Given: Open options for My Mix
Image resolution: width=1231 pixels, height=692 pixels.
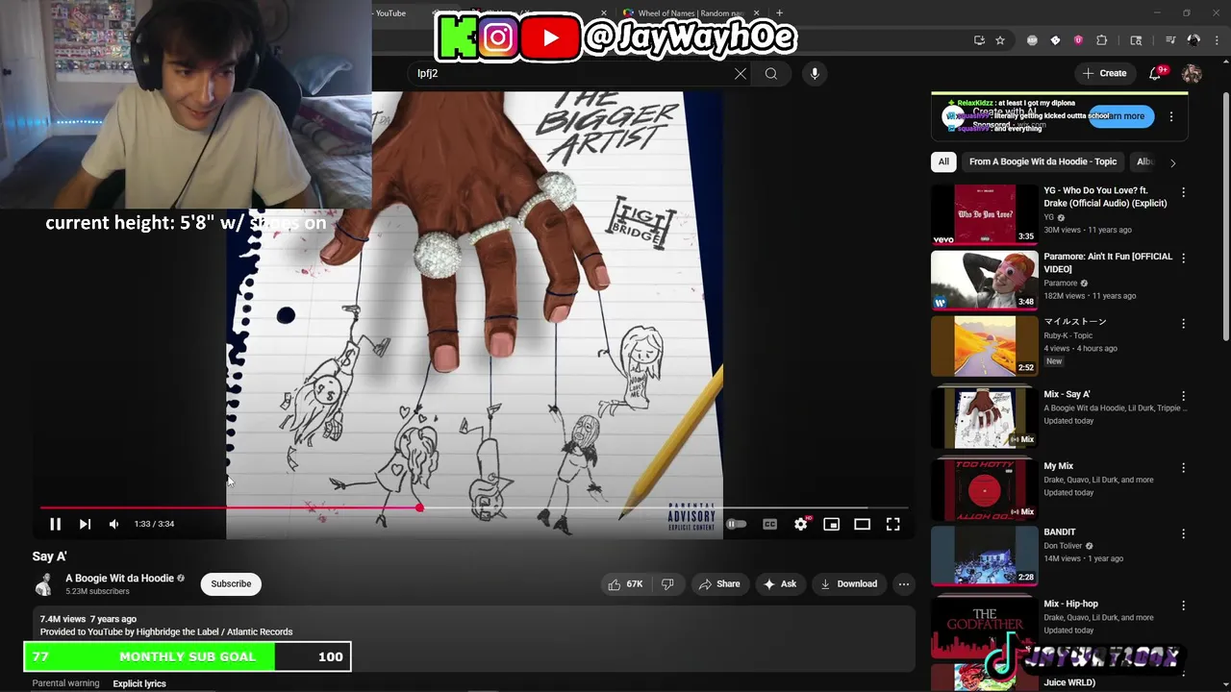Looking at the screenshot, I should click(1184, 467).
